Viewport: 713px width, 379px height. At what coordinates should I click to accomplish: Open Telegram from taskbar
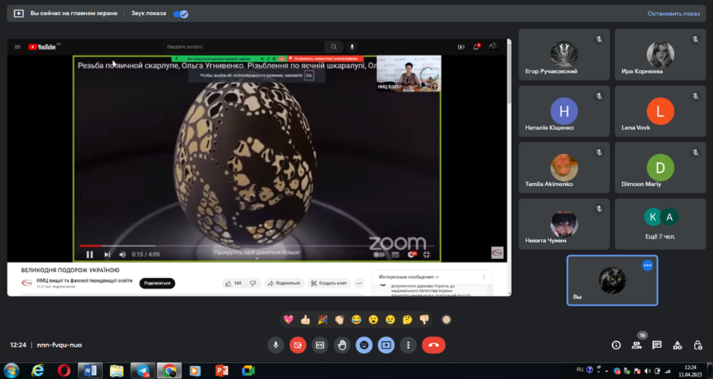[x=143, y=371]
